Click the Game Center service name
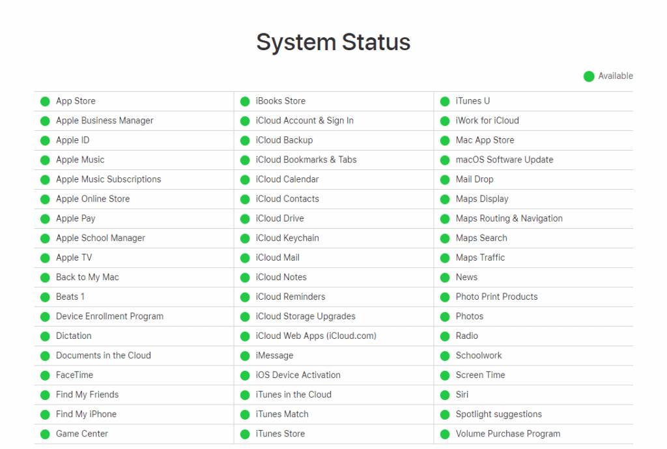 coord(82,433)
